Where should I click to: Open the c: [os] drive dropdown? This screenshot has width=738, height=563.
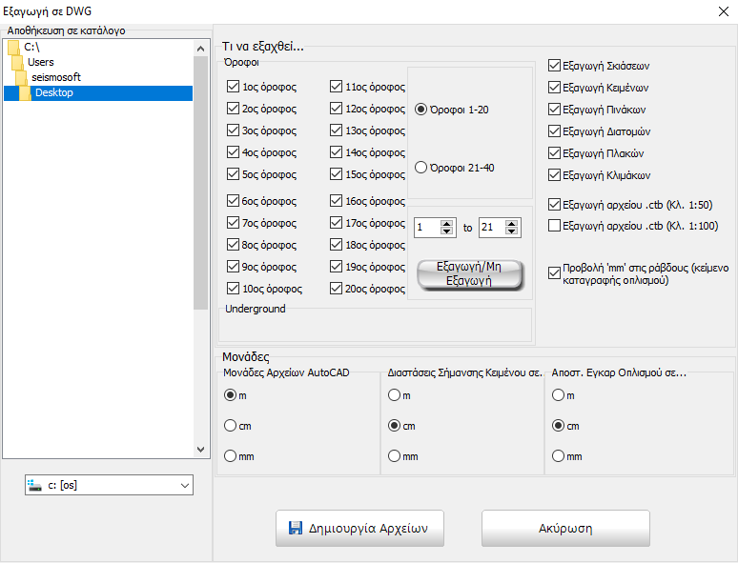tap(110, 486)
